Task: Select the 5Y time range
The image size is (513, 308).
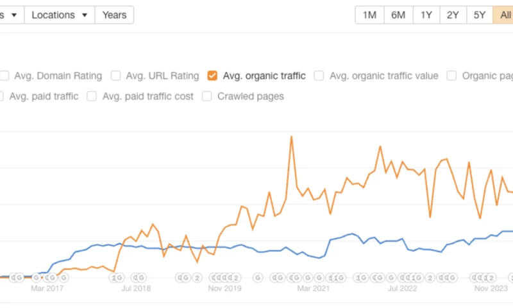Action: pos(480,15)
